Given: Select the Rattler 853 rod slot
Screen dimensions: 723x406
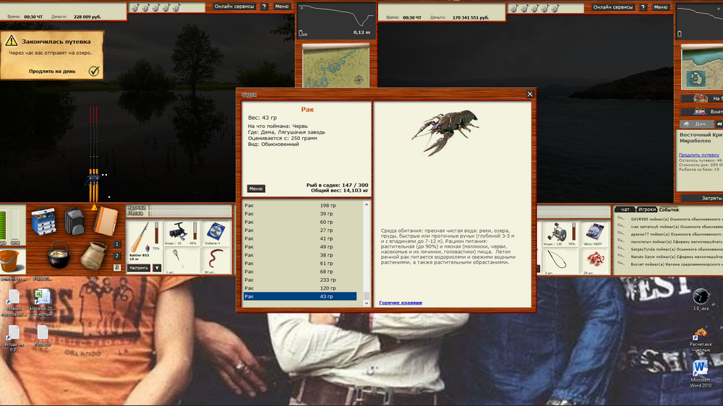Looking at the screenshot, I should pos(144,241).
